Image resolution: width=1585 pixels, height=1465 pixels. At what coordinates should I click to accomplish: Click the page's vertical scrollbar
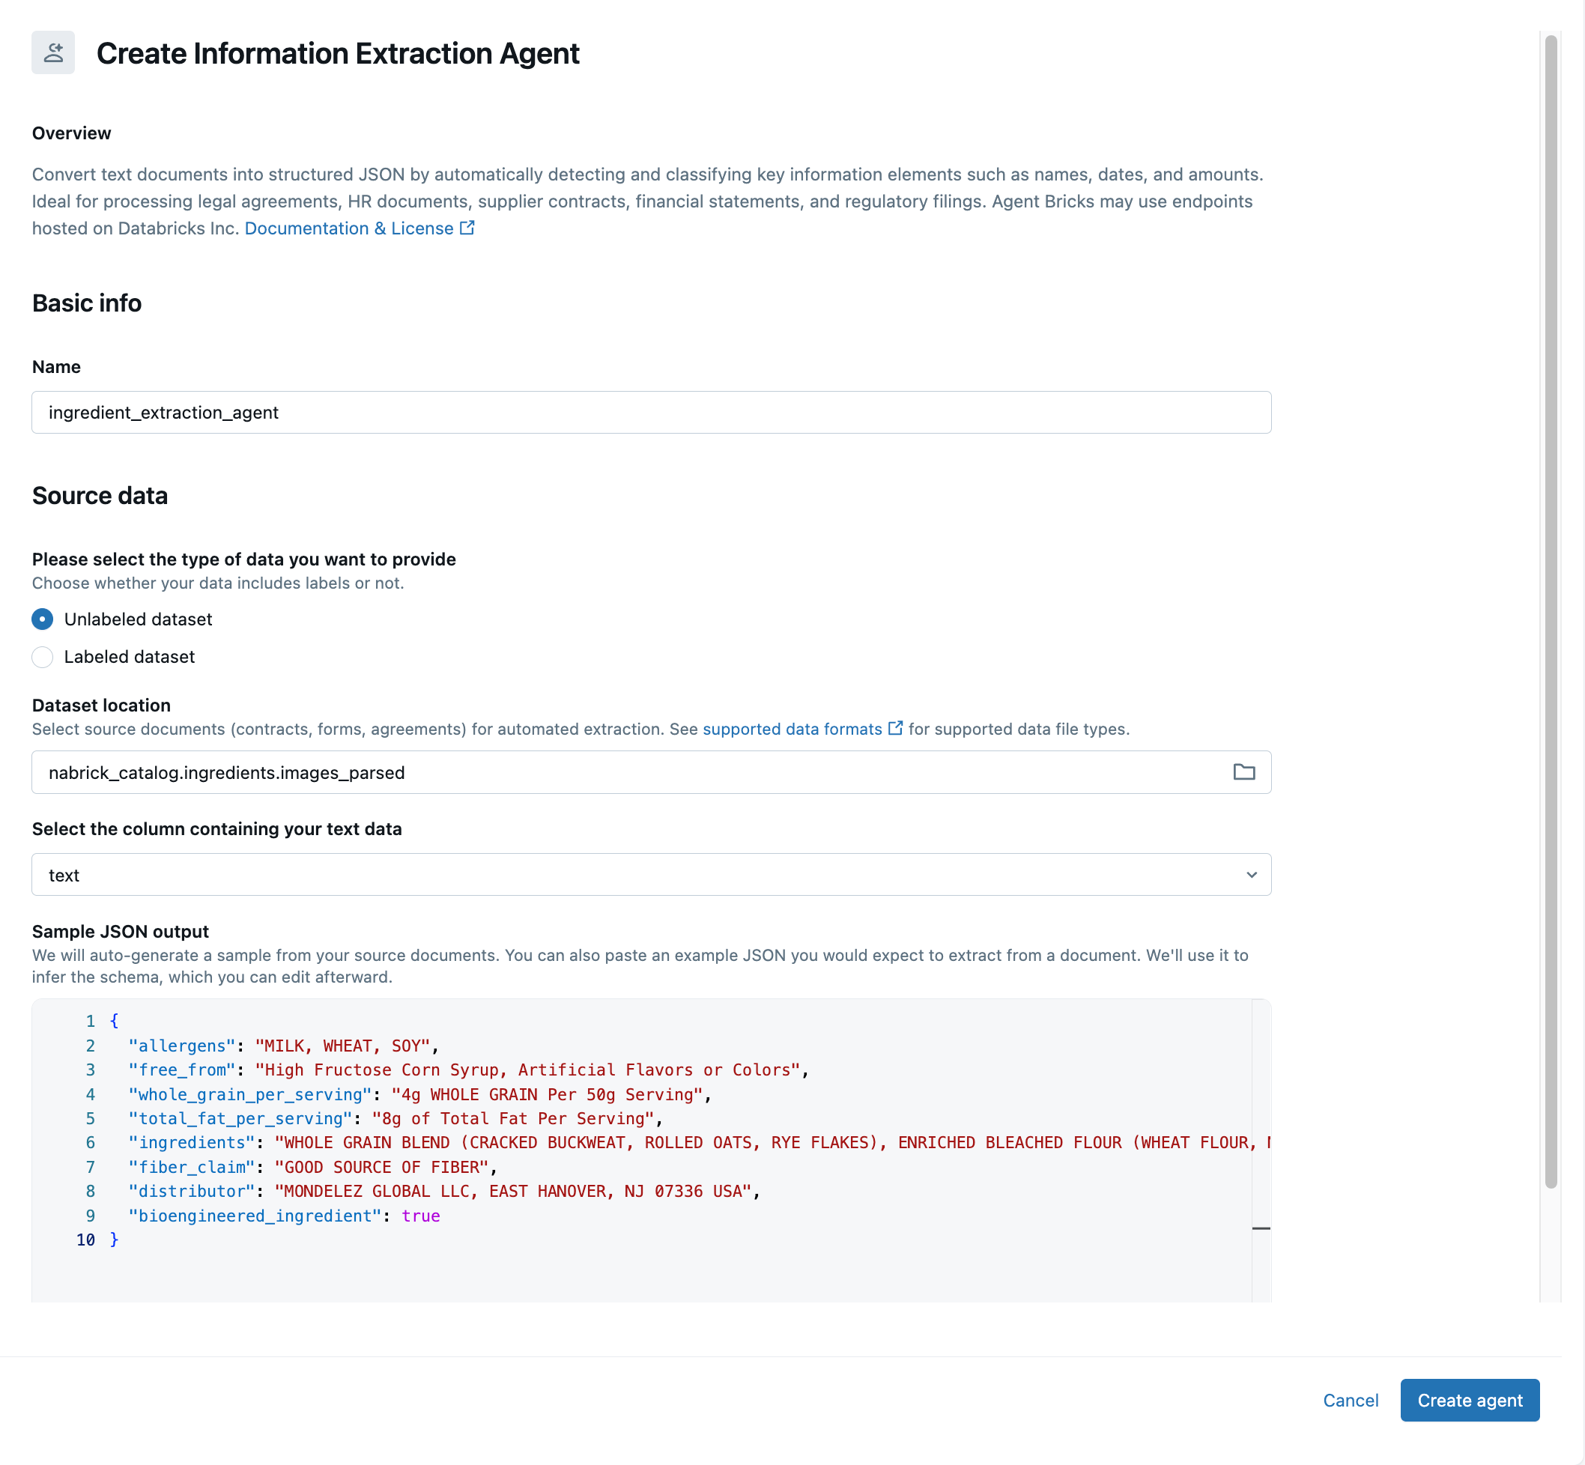(1550, 610)
